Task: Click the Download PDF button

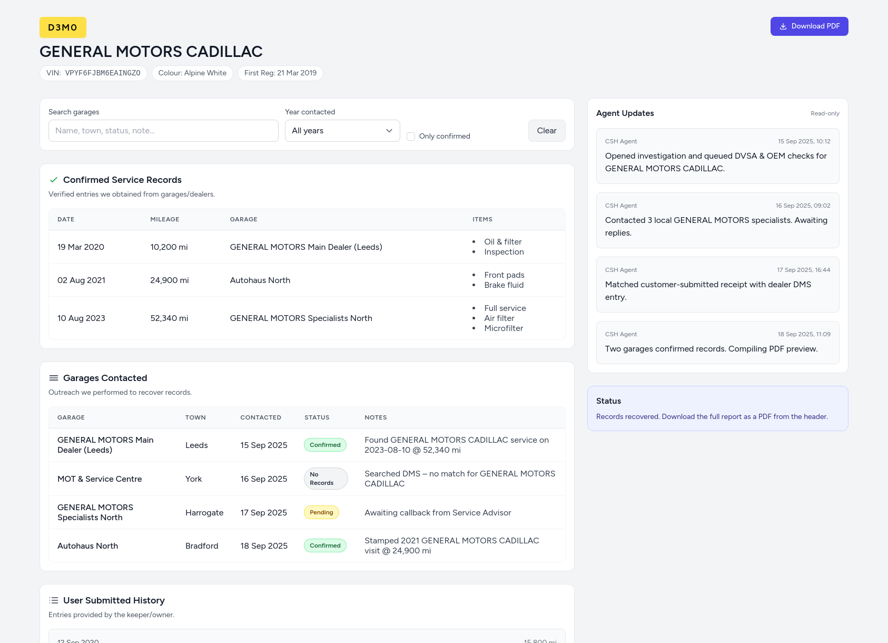Action: pyautogui.click(x=809, y=26)
